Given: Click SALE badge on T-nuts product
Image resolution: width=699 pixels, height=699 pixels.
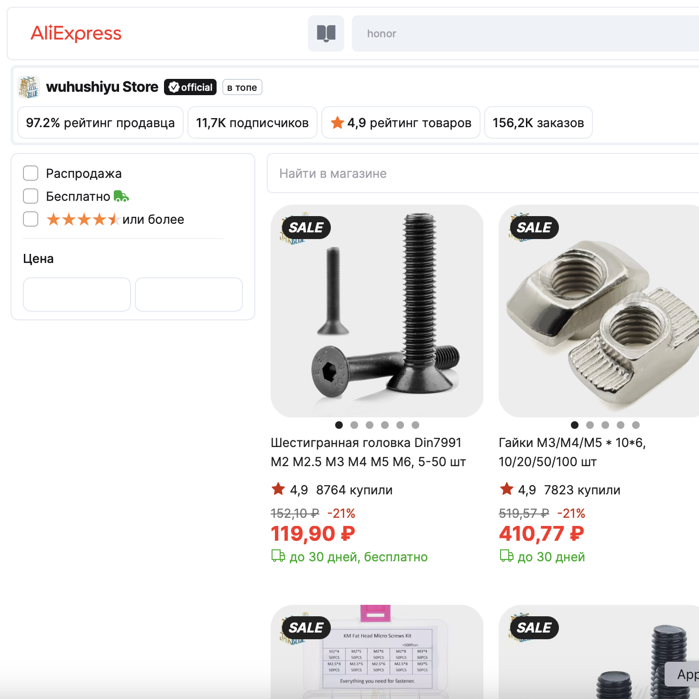Looking at the screenshot, I should pos(534,228).
